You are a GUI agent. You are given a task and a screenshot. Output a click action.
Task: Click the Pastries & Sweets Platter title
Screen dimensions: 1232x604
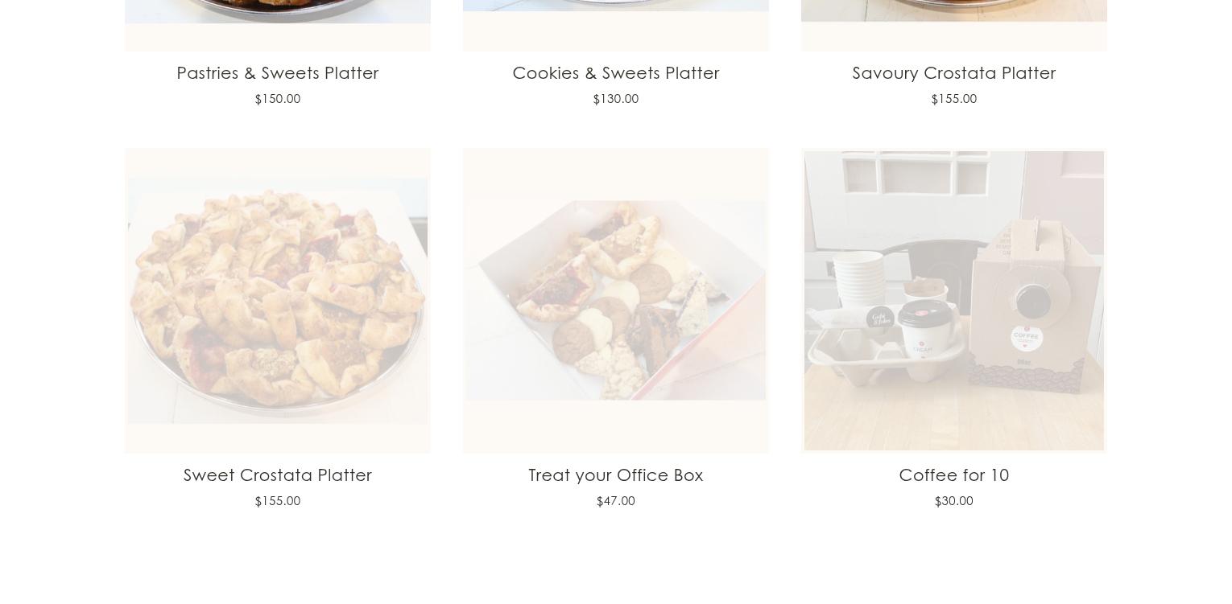point(278,73)
